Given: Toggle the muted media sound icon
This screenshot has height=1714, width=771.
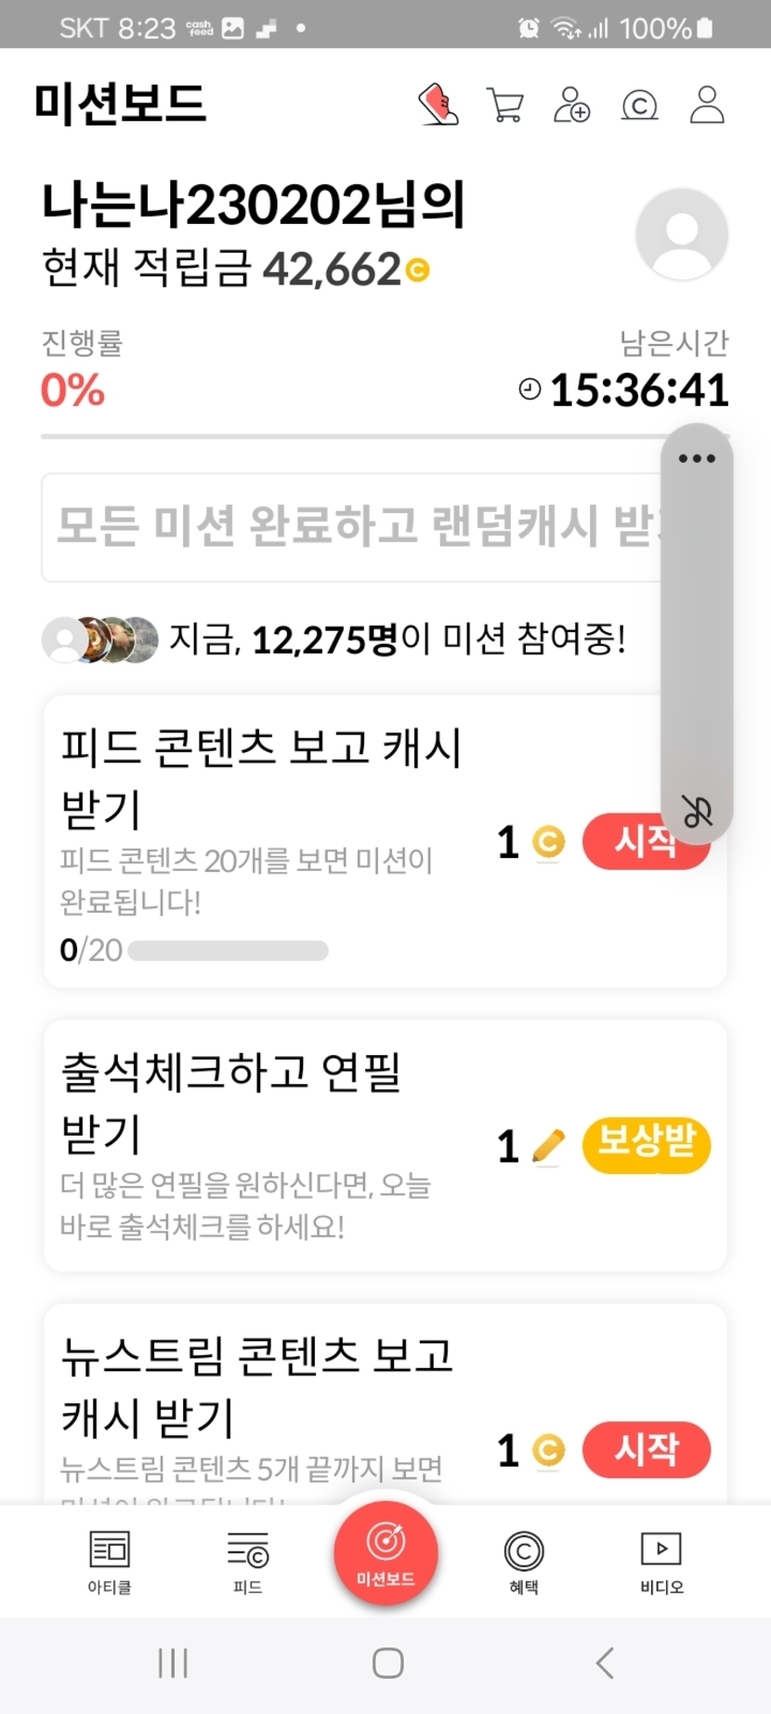Looking at the screenshot, I should pos(697,811).
